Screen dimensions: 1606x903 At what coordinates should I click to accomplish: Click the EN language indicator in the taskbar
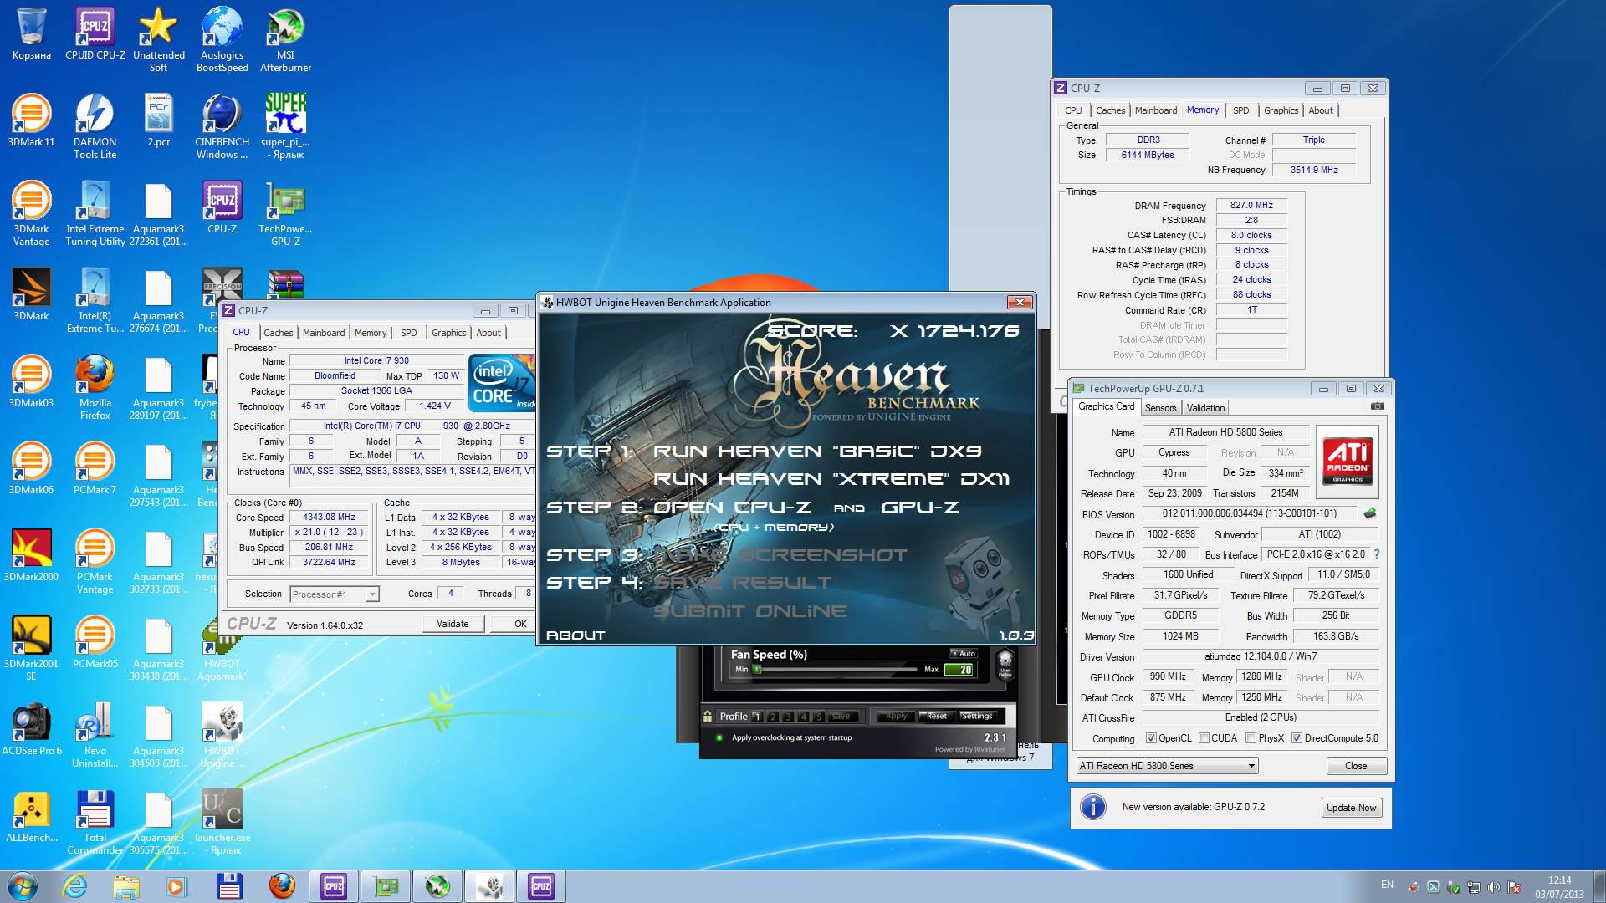1387,885
